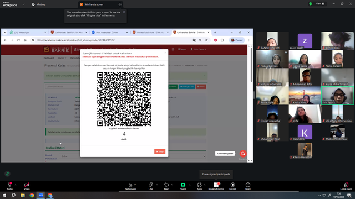The height and width of the screenshot is (199, 355).
Task: Close QR dialog with X icon
Action: pos(165,53)
